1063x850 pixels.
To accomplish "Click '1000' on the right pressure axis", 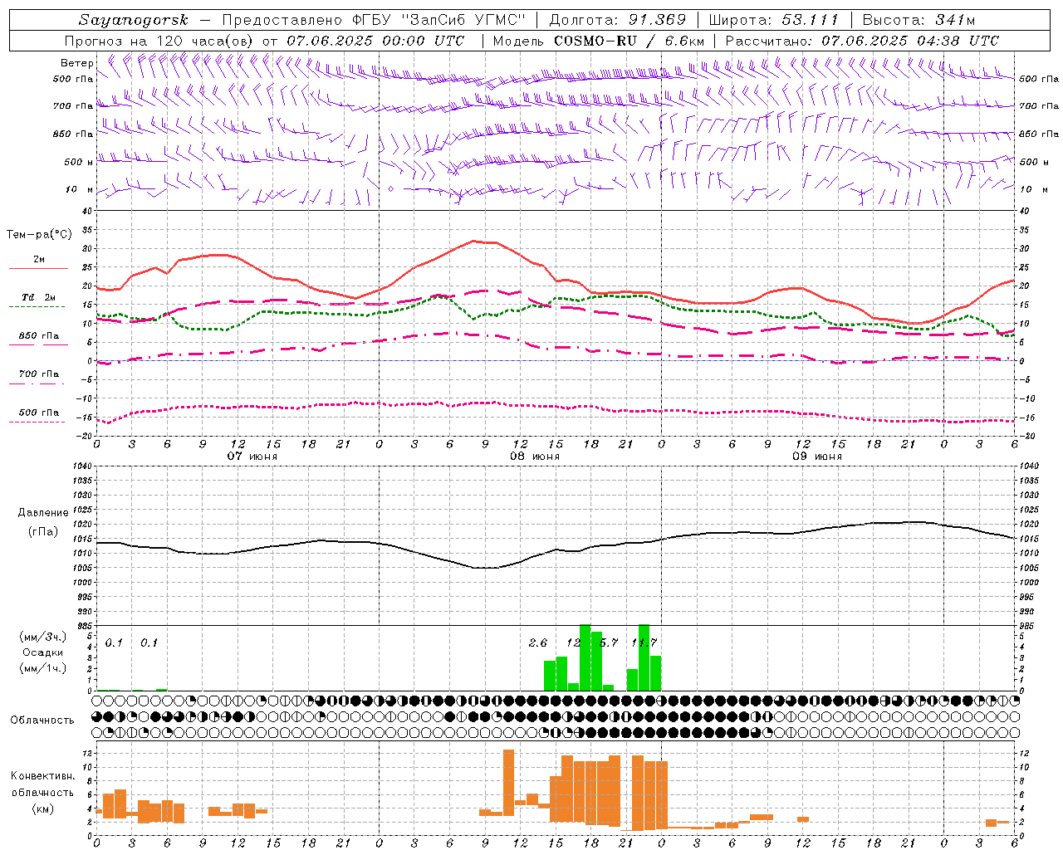I will coord(1029,583).
